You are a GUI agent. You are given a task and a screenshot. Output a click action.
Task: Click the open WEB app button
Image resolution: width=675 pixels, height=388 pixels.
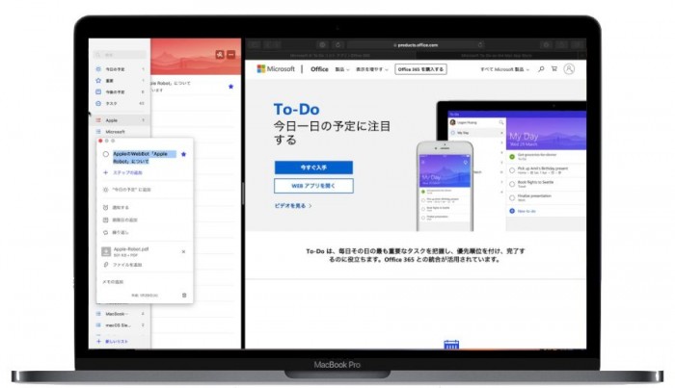click(x=313, y=186)
